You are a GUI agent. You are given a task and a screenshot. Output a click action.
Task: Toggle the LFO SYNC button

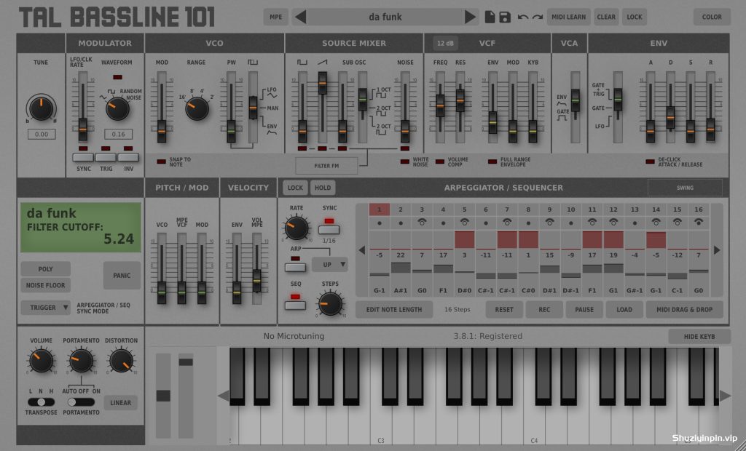click(x=83, y=157)
